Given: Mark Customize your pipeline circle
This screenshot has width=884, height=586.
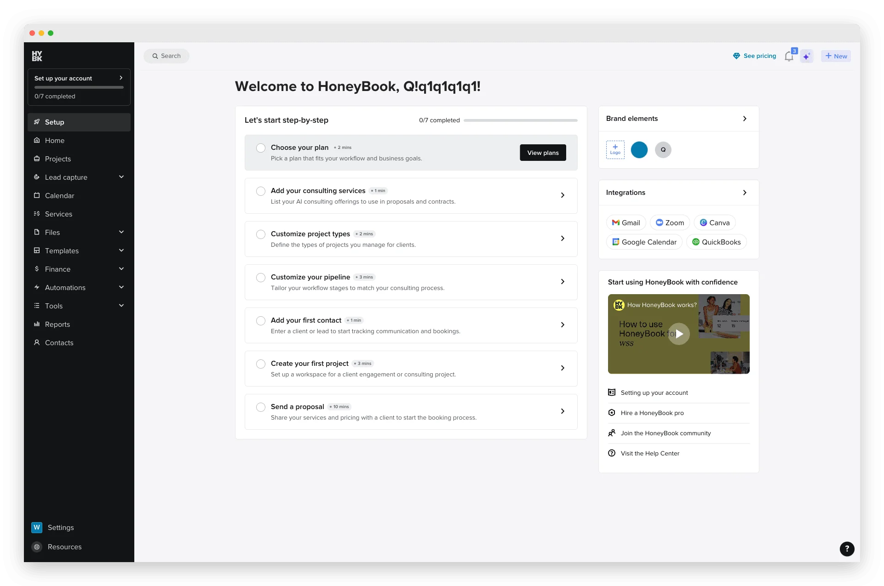Looking at the screenshot, I should pyautogui.click(x=261, y=277).
